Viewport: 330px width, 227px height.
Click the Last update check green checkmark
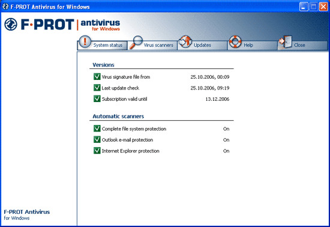[97, 88]
